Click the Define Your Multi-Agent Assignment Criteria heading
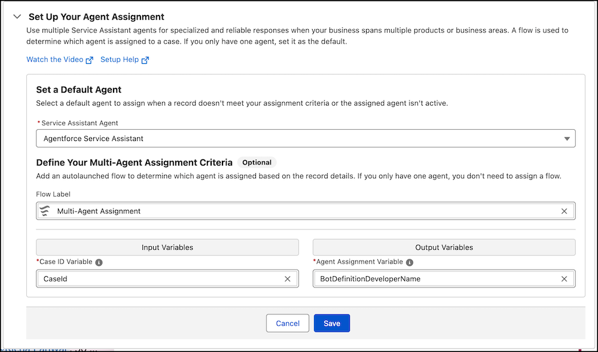Image resolution: width=598 pixels, height=352 pixels. [x=134, y=163]
